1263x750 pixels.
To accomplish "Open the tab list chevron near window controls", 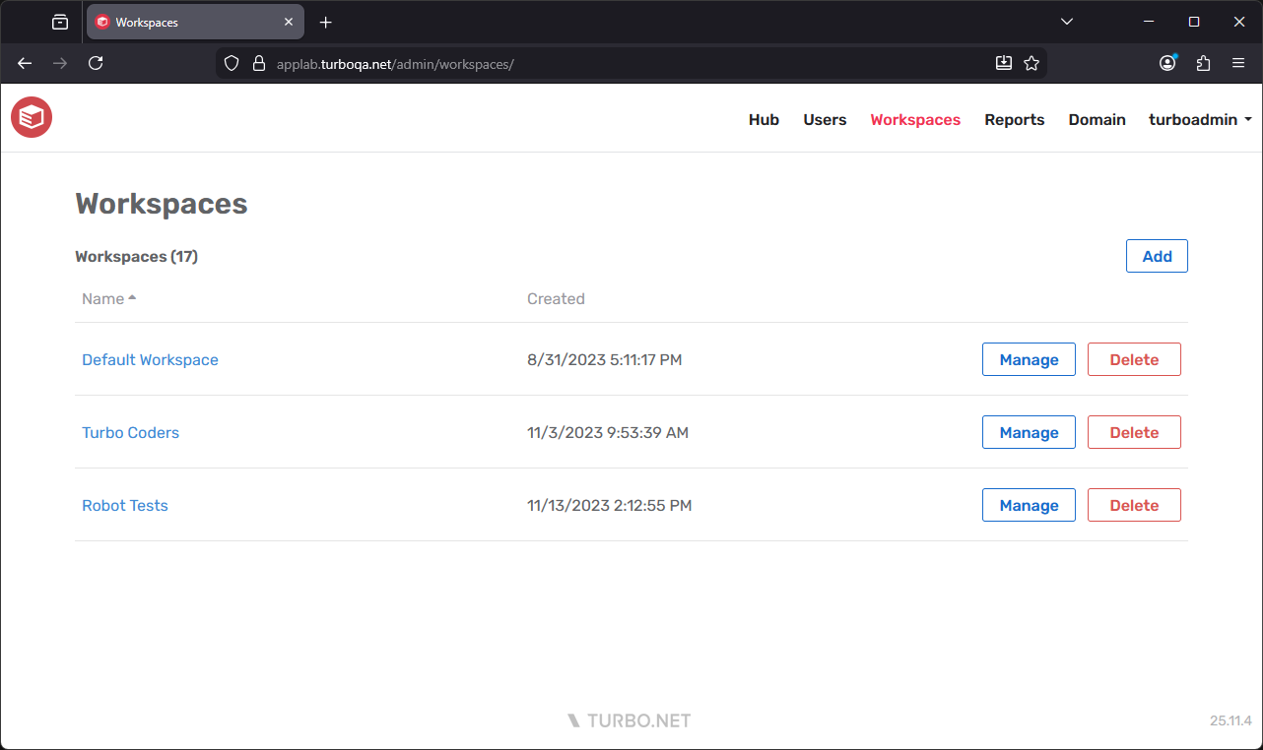I will click(1067, 21).
